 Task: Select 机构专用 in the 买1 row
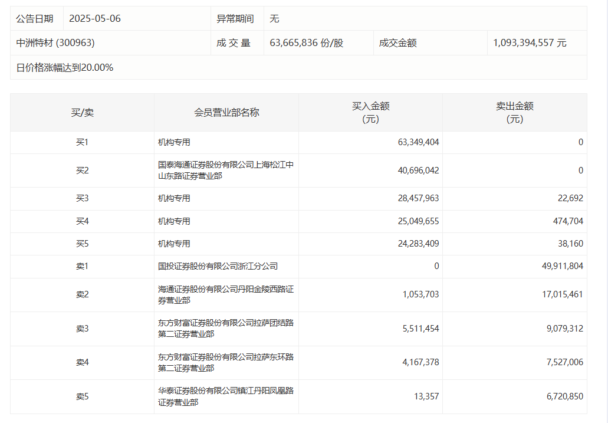(x=174, y=142)
